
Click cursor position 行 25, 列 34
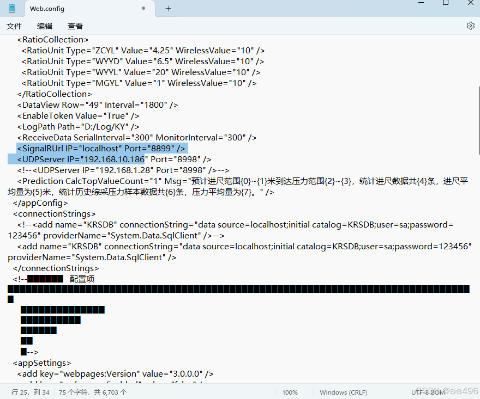tap(31, 392)
